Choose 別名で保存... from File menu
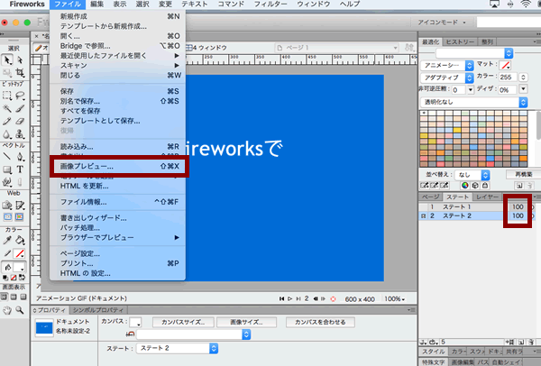Viewport: 541px width, 366px height. 119,101
